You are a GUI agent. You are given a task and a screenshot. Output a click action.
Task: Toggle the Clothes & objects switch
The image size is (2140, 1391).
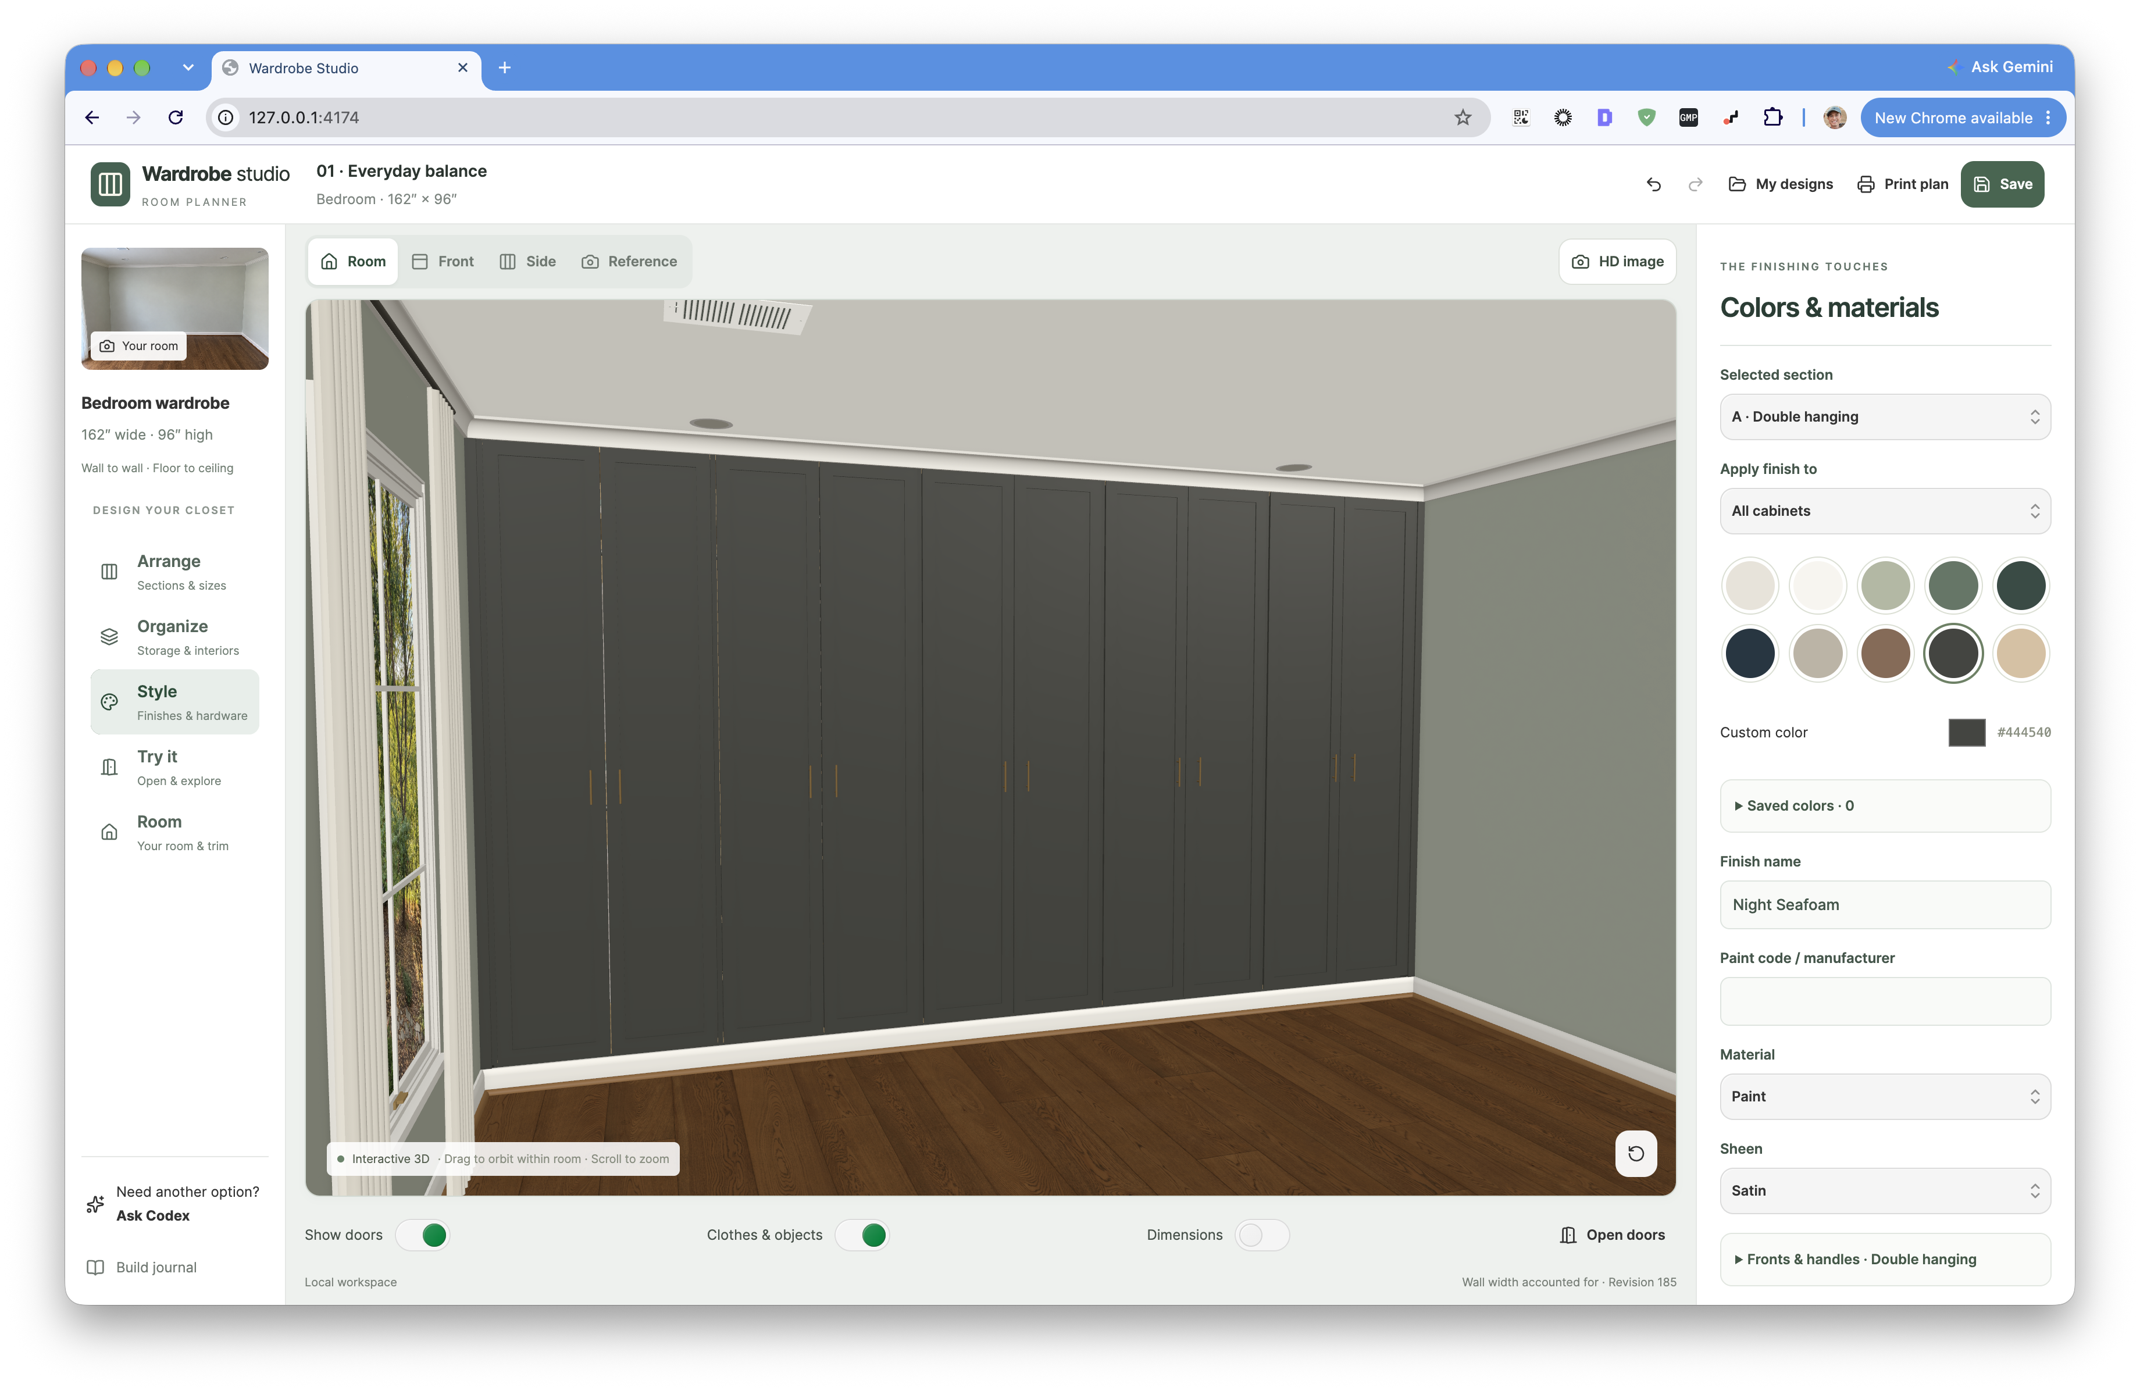click(862, 1236)
